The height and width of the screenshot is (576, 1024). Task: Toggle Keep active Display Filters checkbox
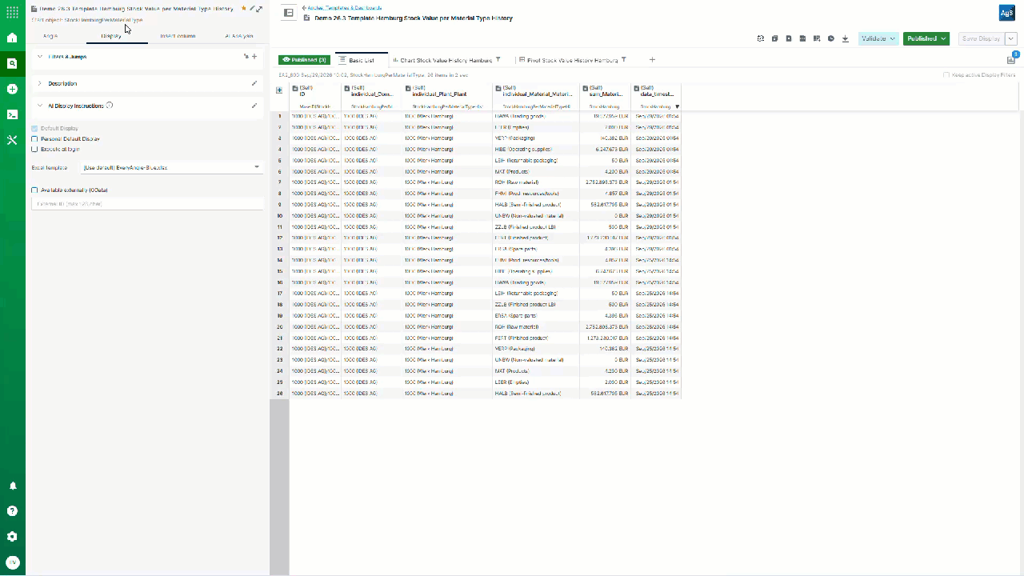coord(946,75)
